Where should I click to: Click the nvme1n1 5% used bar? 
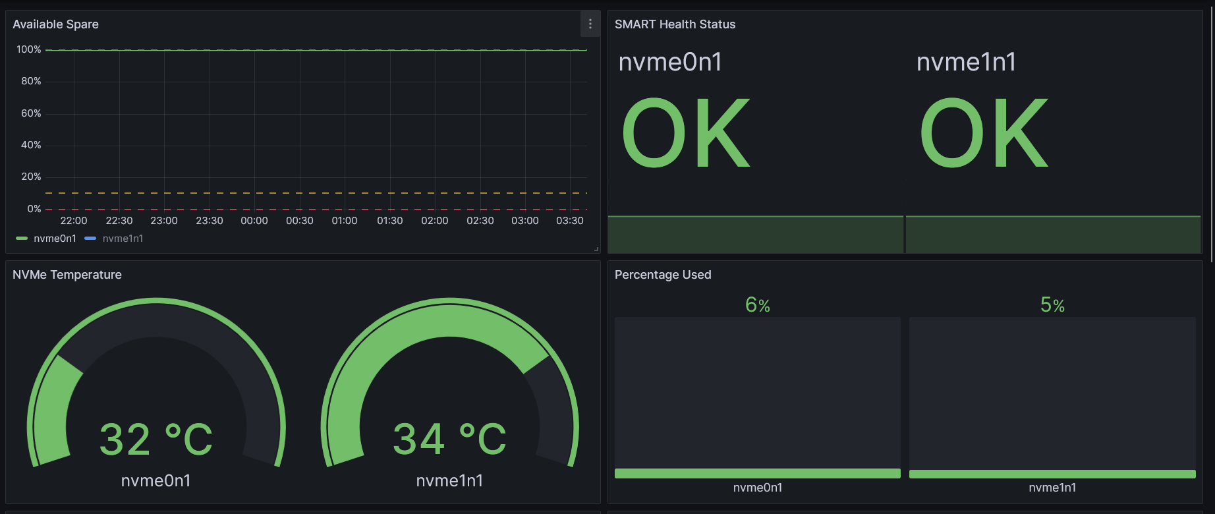1052,474
